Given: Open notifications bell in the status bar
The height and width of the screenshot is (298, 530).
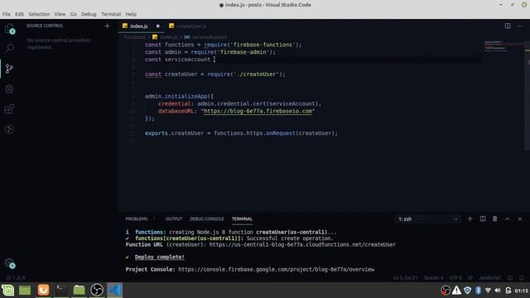Looking at the screenshot, I should coord(522,278).
